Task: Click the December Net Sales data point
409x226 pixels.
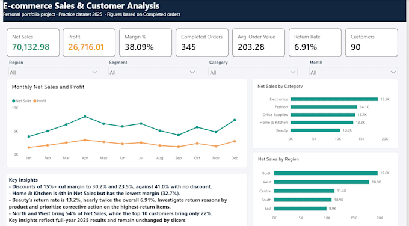Action: [x=235, y=120]
